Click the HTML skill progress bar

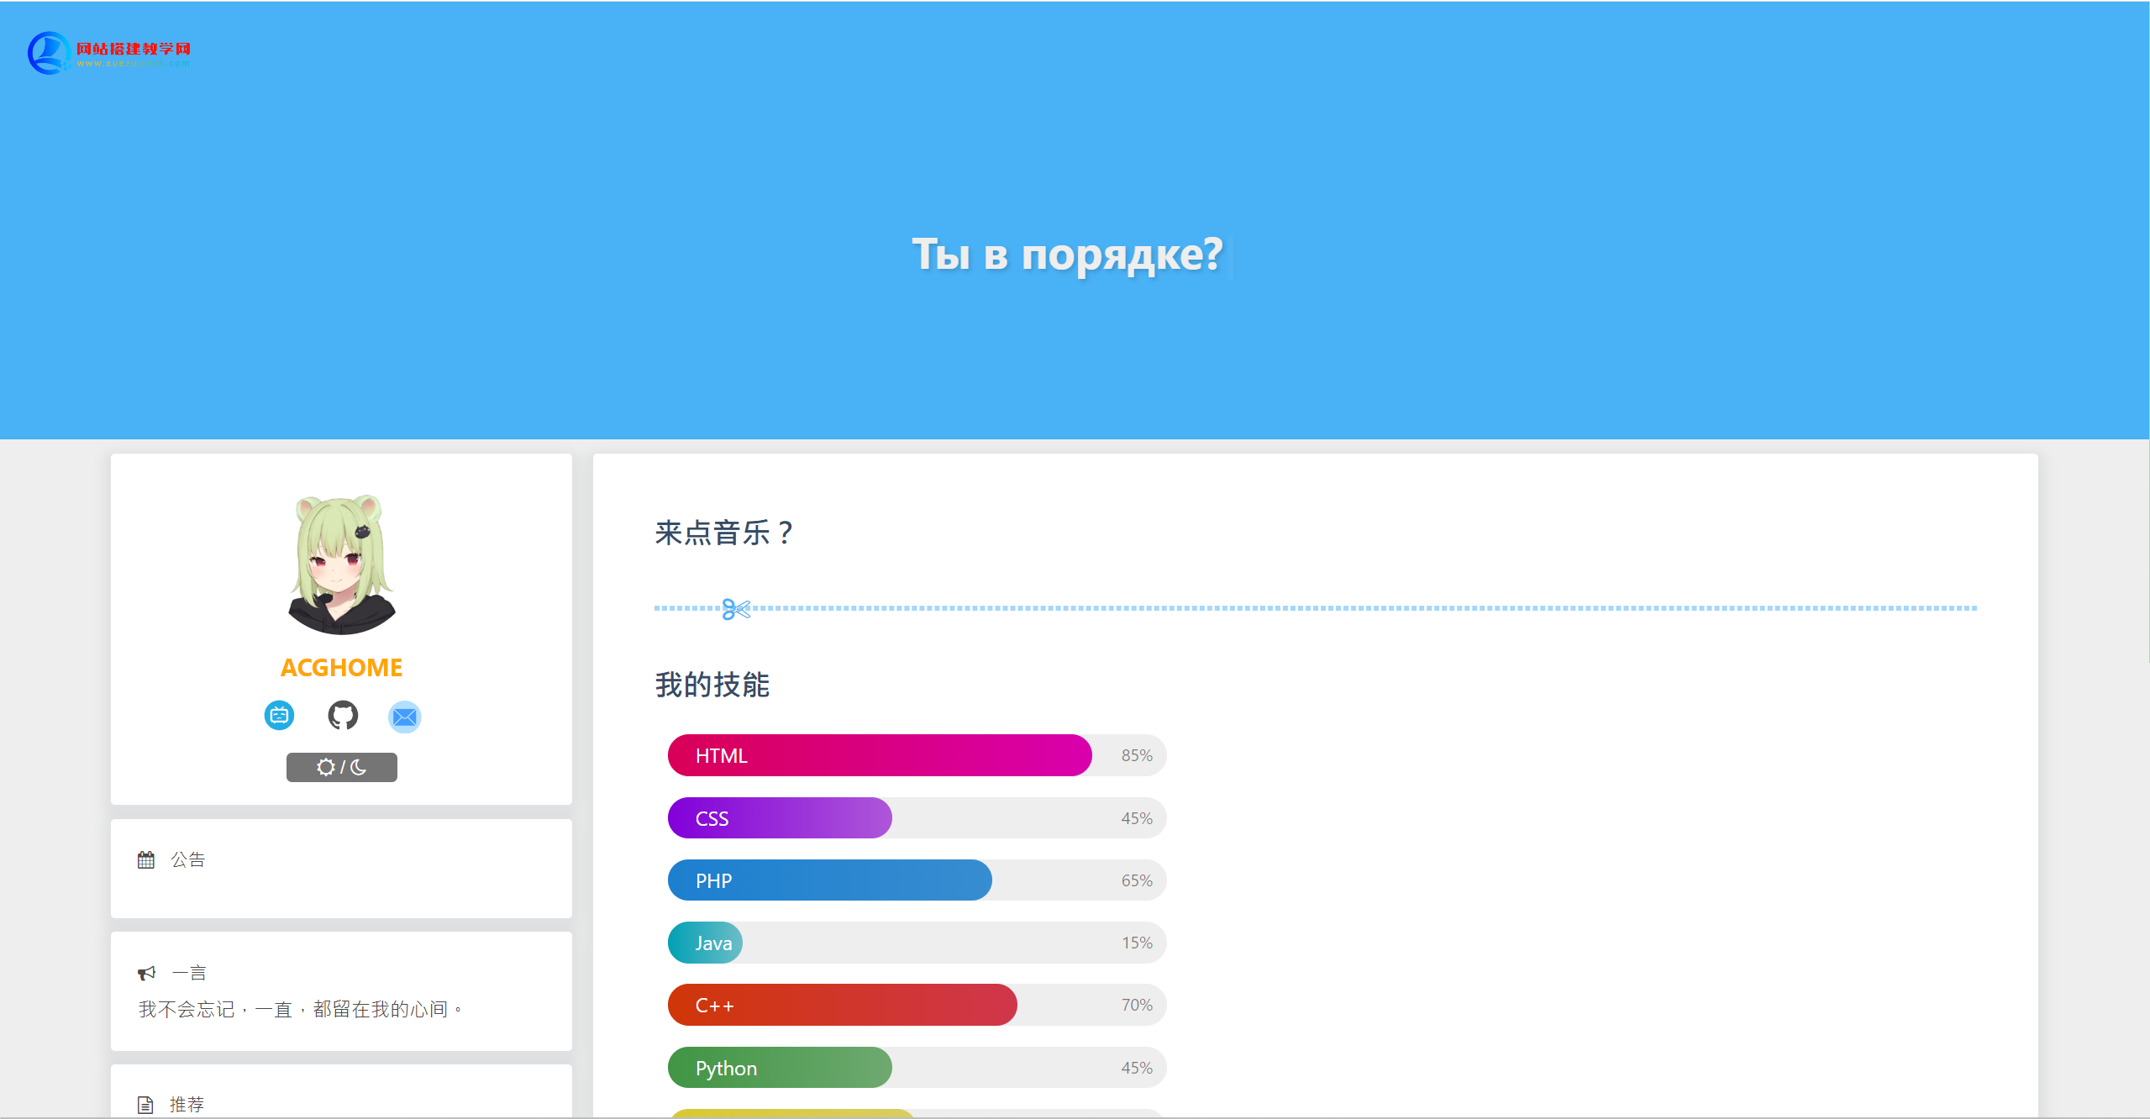click(879, 755)
